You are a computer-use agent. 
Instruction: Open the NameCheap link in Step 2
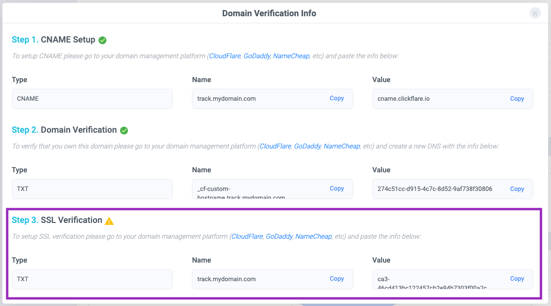[x=342, y=146]
